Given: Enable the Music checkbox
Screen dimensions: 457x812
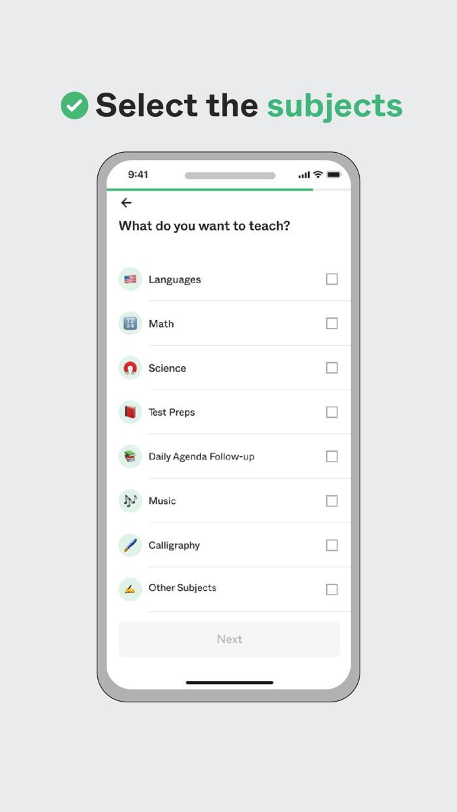Looking at the screenshot, I should point(332,501).
